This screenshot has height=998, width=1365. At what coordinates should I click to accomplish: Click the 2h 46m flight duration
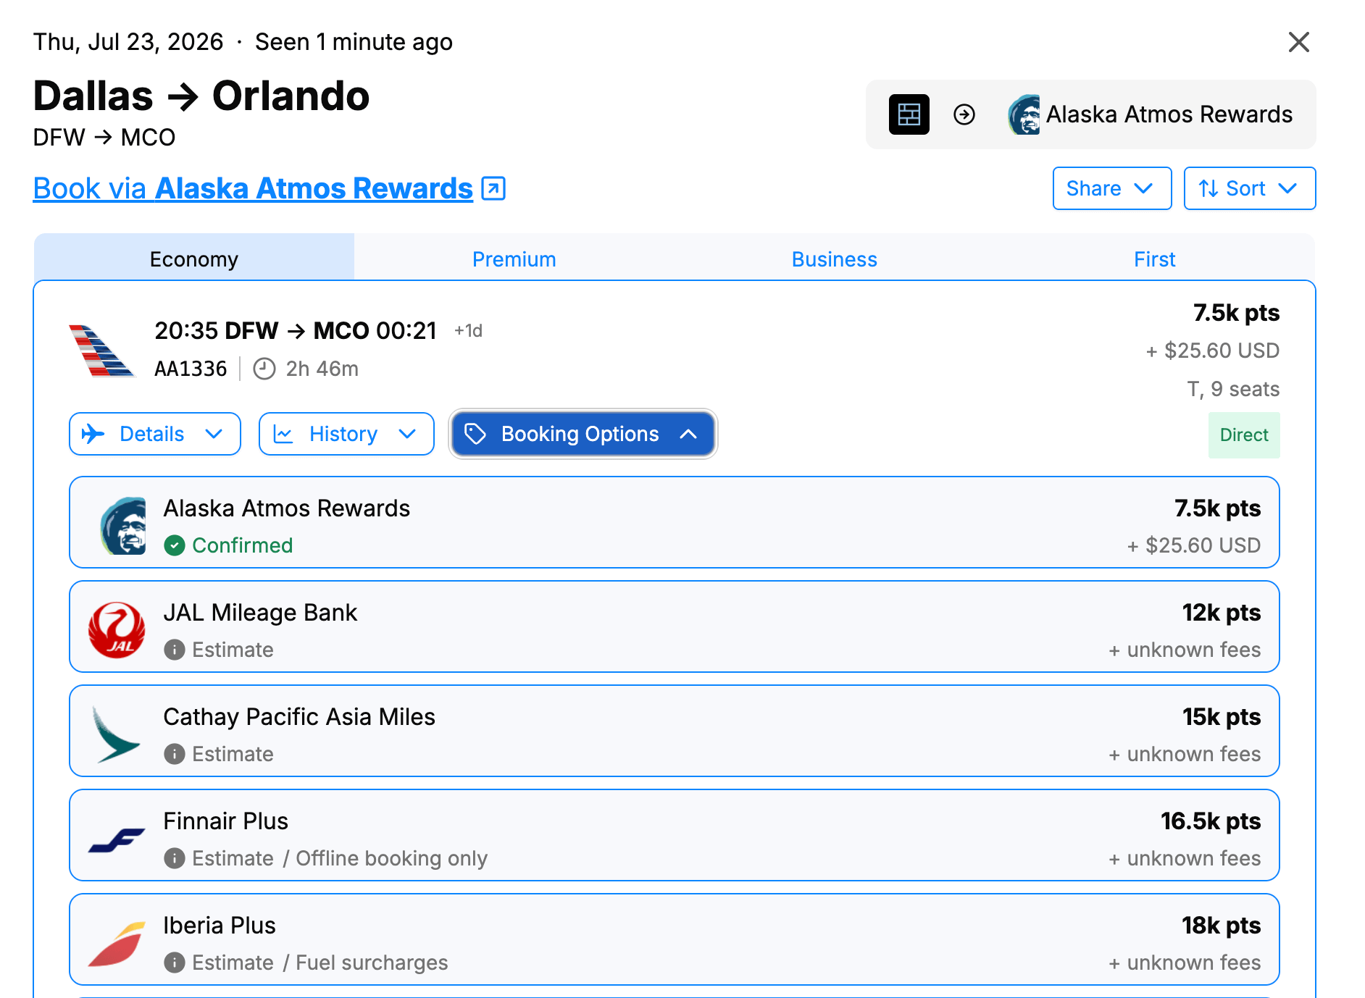point(322,369)
